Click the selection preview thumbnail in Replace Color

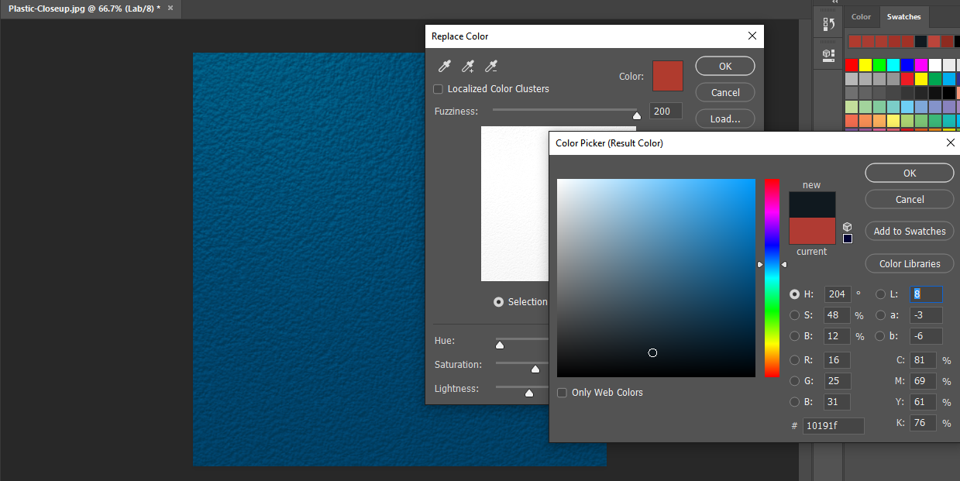click(515, 204)
